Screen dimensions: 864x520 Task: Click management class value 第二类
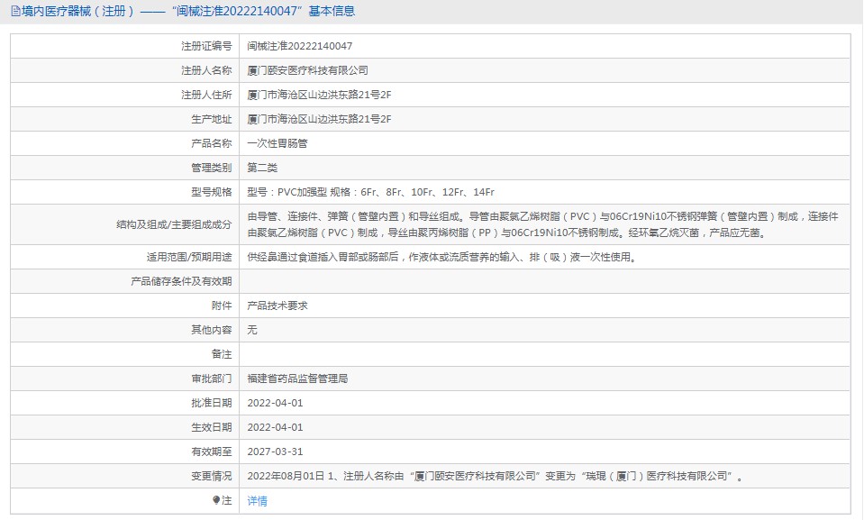[x=262, y=168]
